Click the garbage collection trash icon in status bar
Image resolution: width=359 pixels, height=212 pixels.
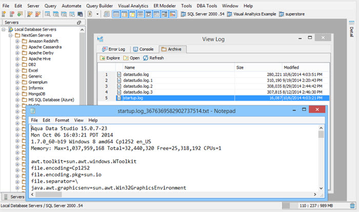[x=352, y=205]
